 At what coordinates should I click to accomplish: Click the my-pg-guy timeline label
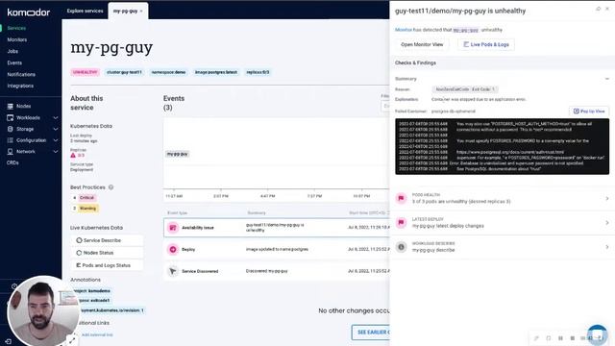pyautogui.click(x=177, y=154)
